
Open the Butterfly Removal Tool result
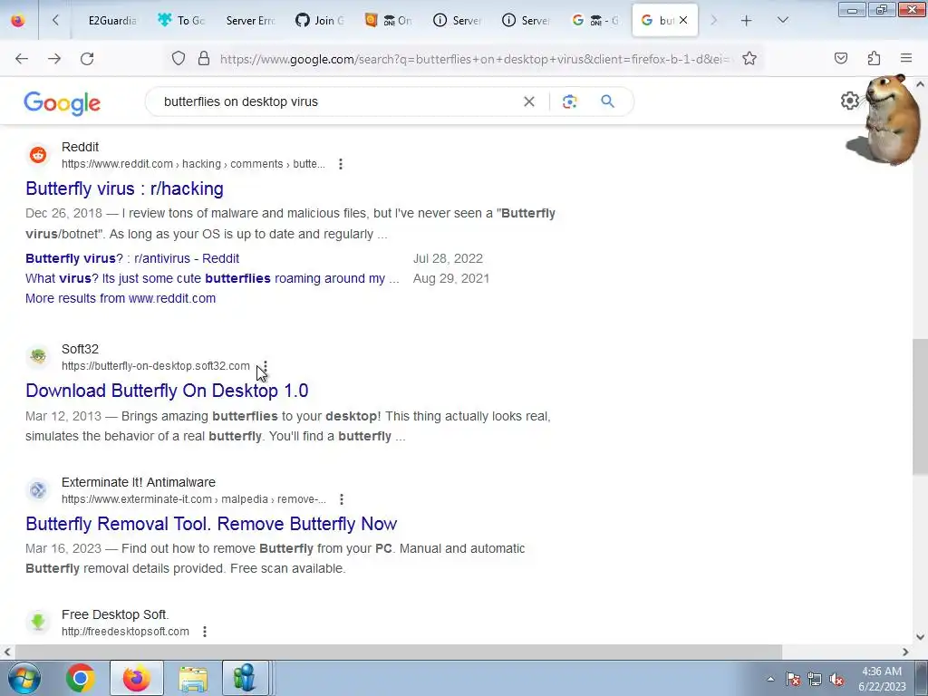point(211,524)
